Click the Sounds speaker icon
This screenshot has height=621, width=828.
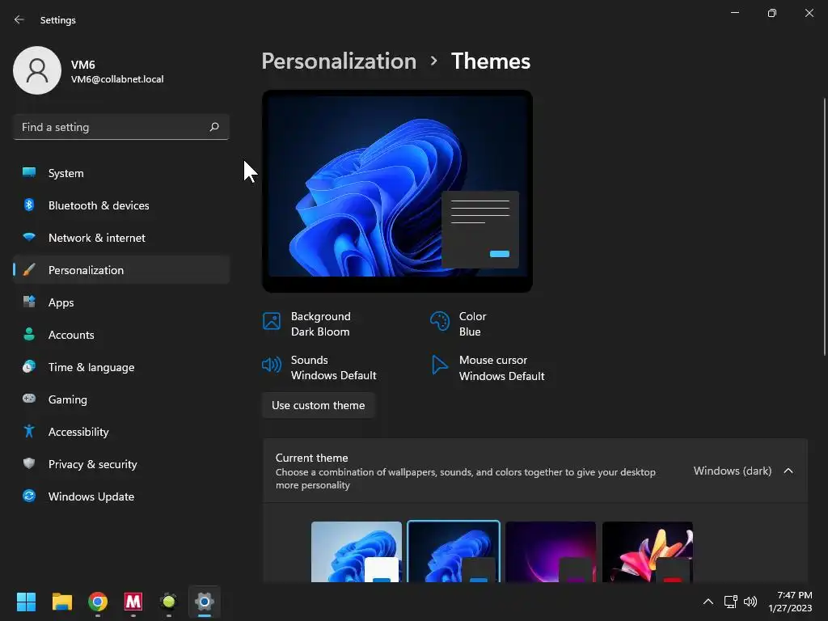pyautogui.click(x=272, y=365)
